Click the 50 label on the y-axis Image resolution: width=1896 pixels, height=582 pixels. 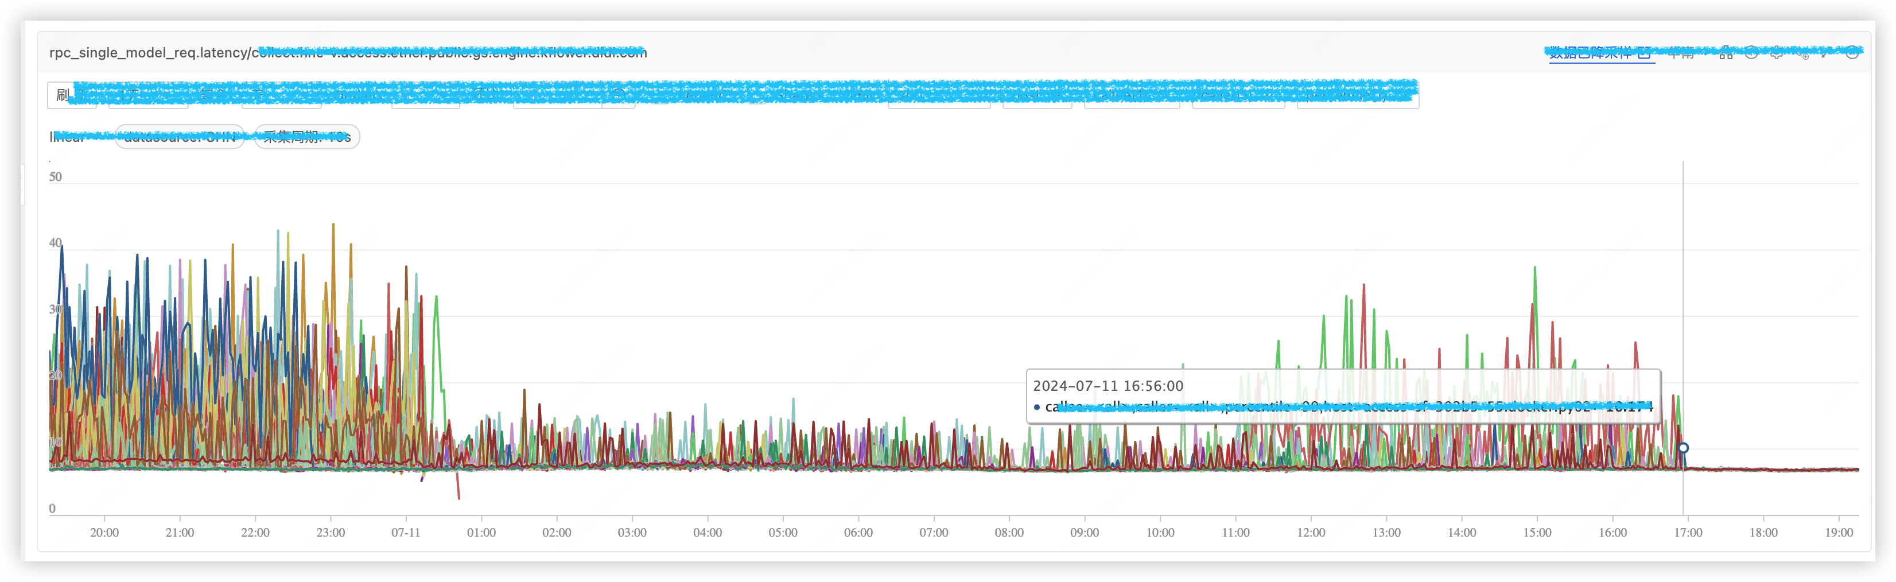coord(55,177)
